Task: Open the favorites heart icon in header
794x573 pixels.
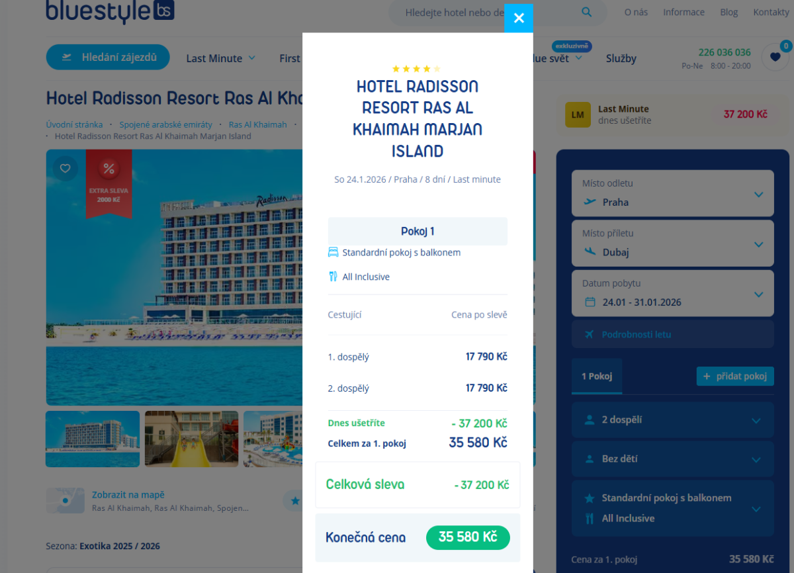Action: [775, 58]
